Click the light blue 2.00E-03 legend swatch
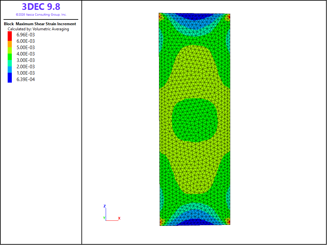This screenshot has width=327, height=245. pos(10,70)
